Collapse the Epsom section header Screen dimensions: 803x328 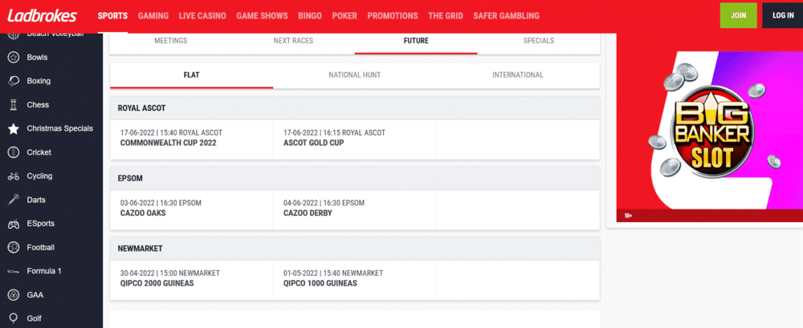(x=355, y=179)
